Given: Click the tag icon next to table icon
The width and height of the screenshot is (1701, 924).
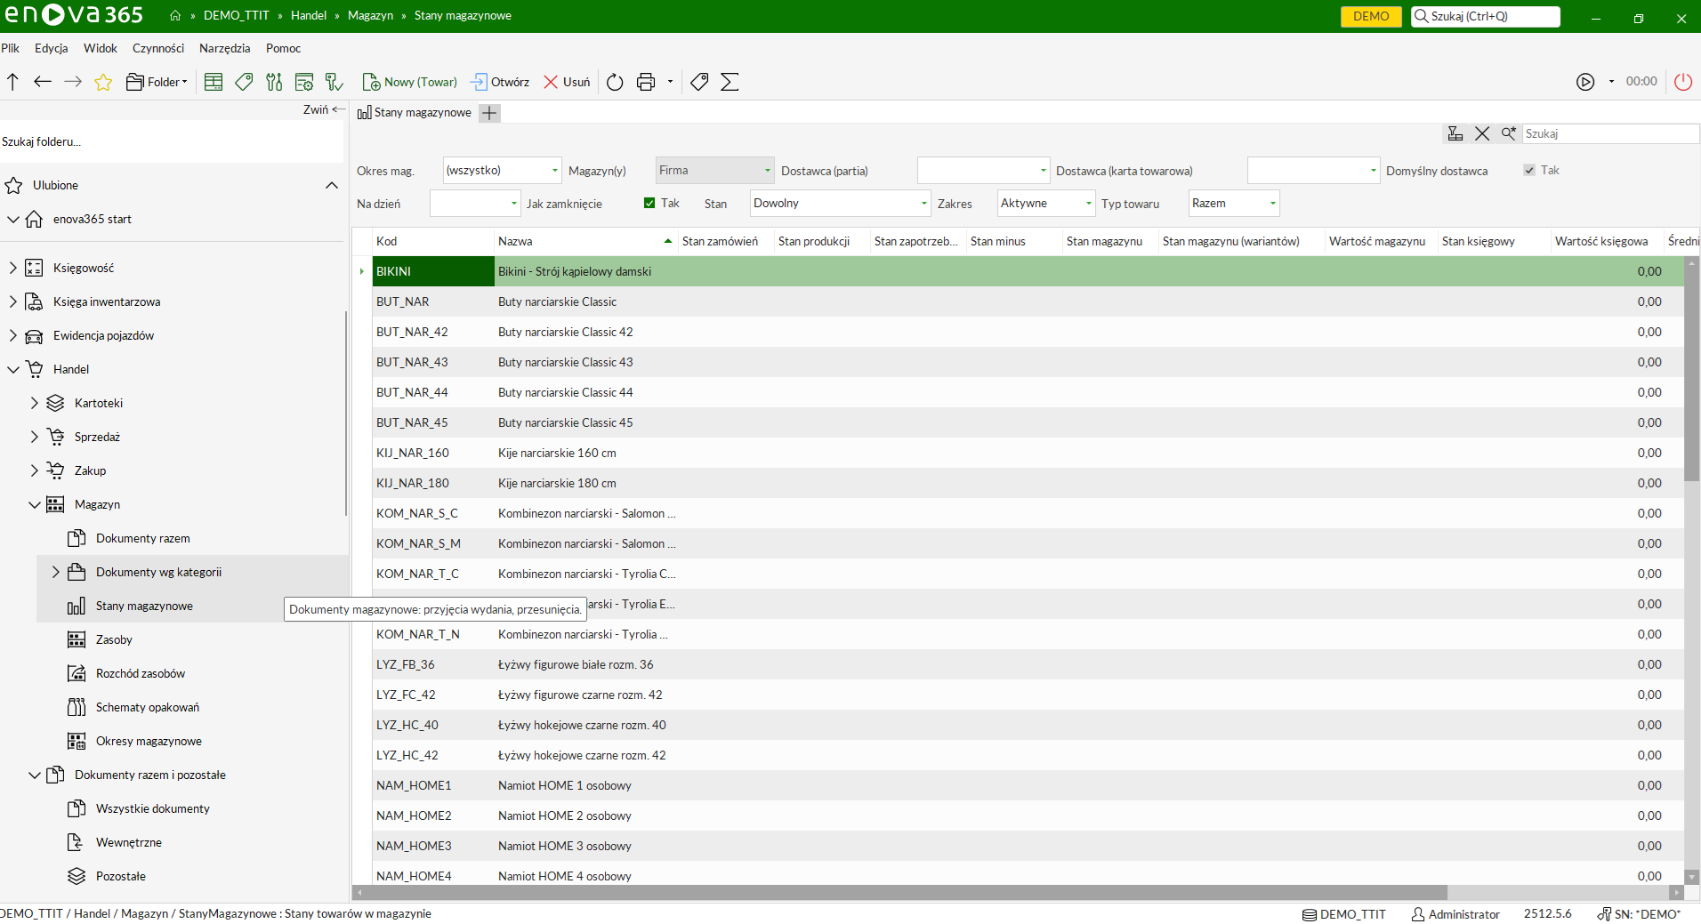Looking at the screenshot, I should coord(244,82).
